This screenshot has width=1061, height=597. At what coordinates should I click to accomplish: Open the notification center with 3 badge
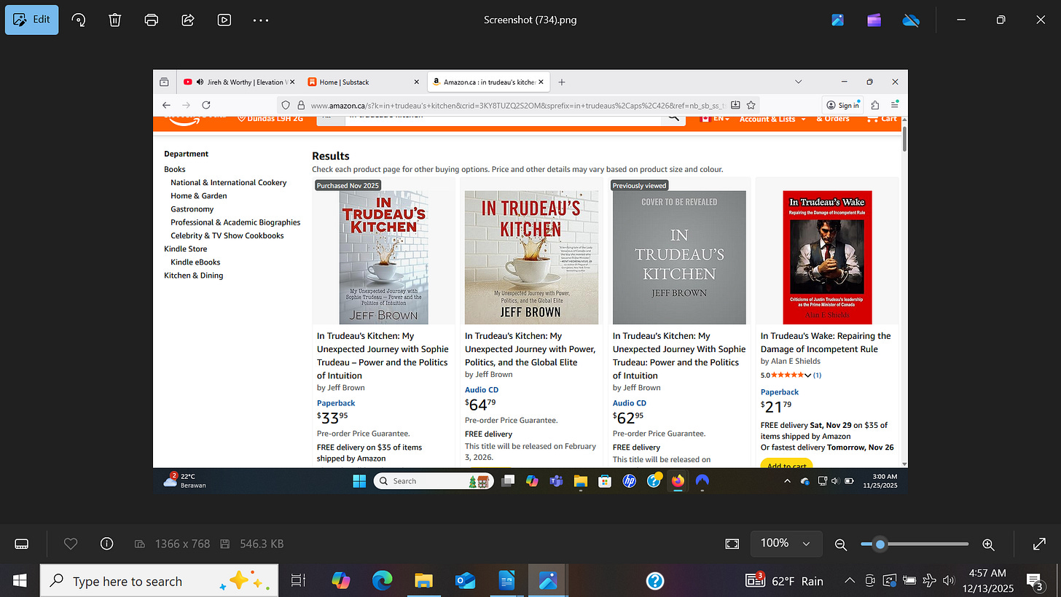point(1035,581)
